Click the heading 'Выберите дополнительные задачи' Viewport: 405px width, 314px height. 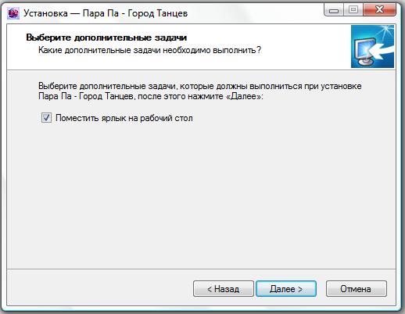tap(106, 37)
